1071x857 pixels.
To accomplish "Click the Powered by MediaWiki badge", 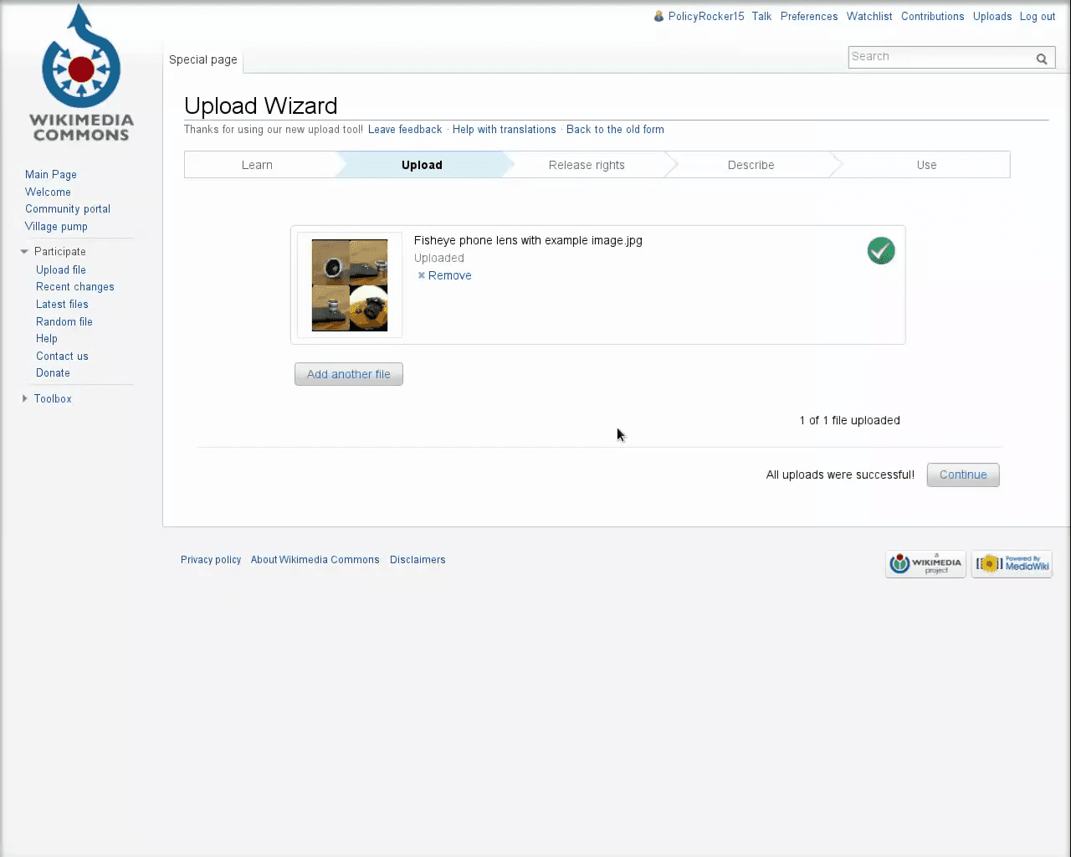I will coord(1012,564).
